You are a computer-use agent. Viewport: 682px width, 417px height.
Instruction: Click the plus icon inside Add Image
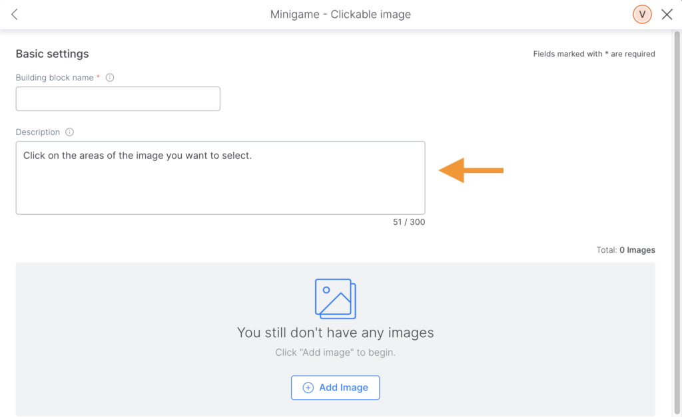pyautogui.click(x=308, y=388)
